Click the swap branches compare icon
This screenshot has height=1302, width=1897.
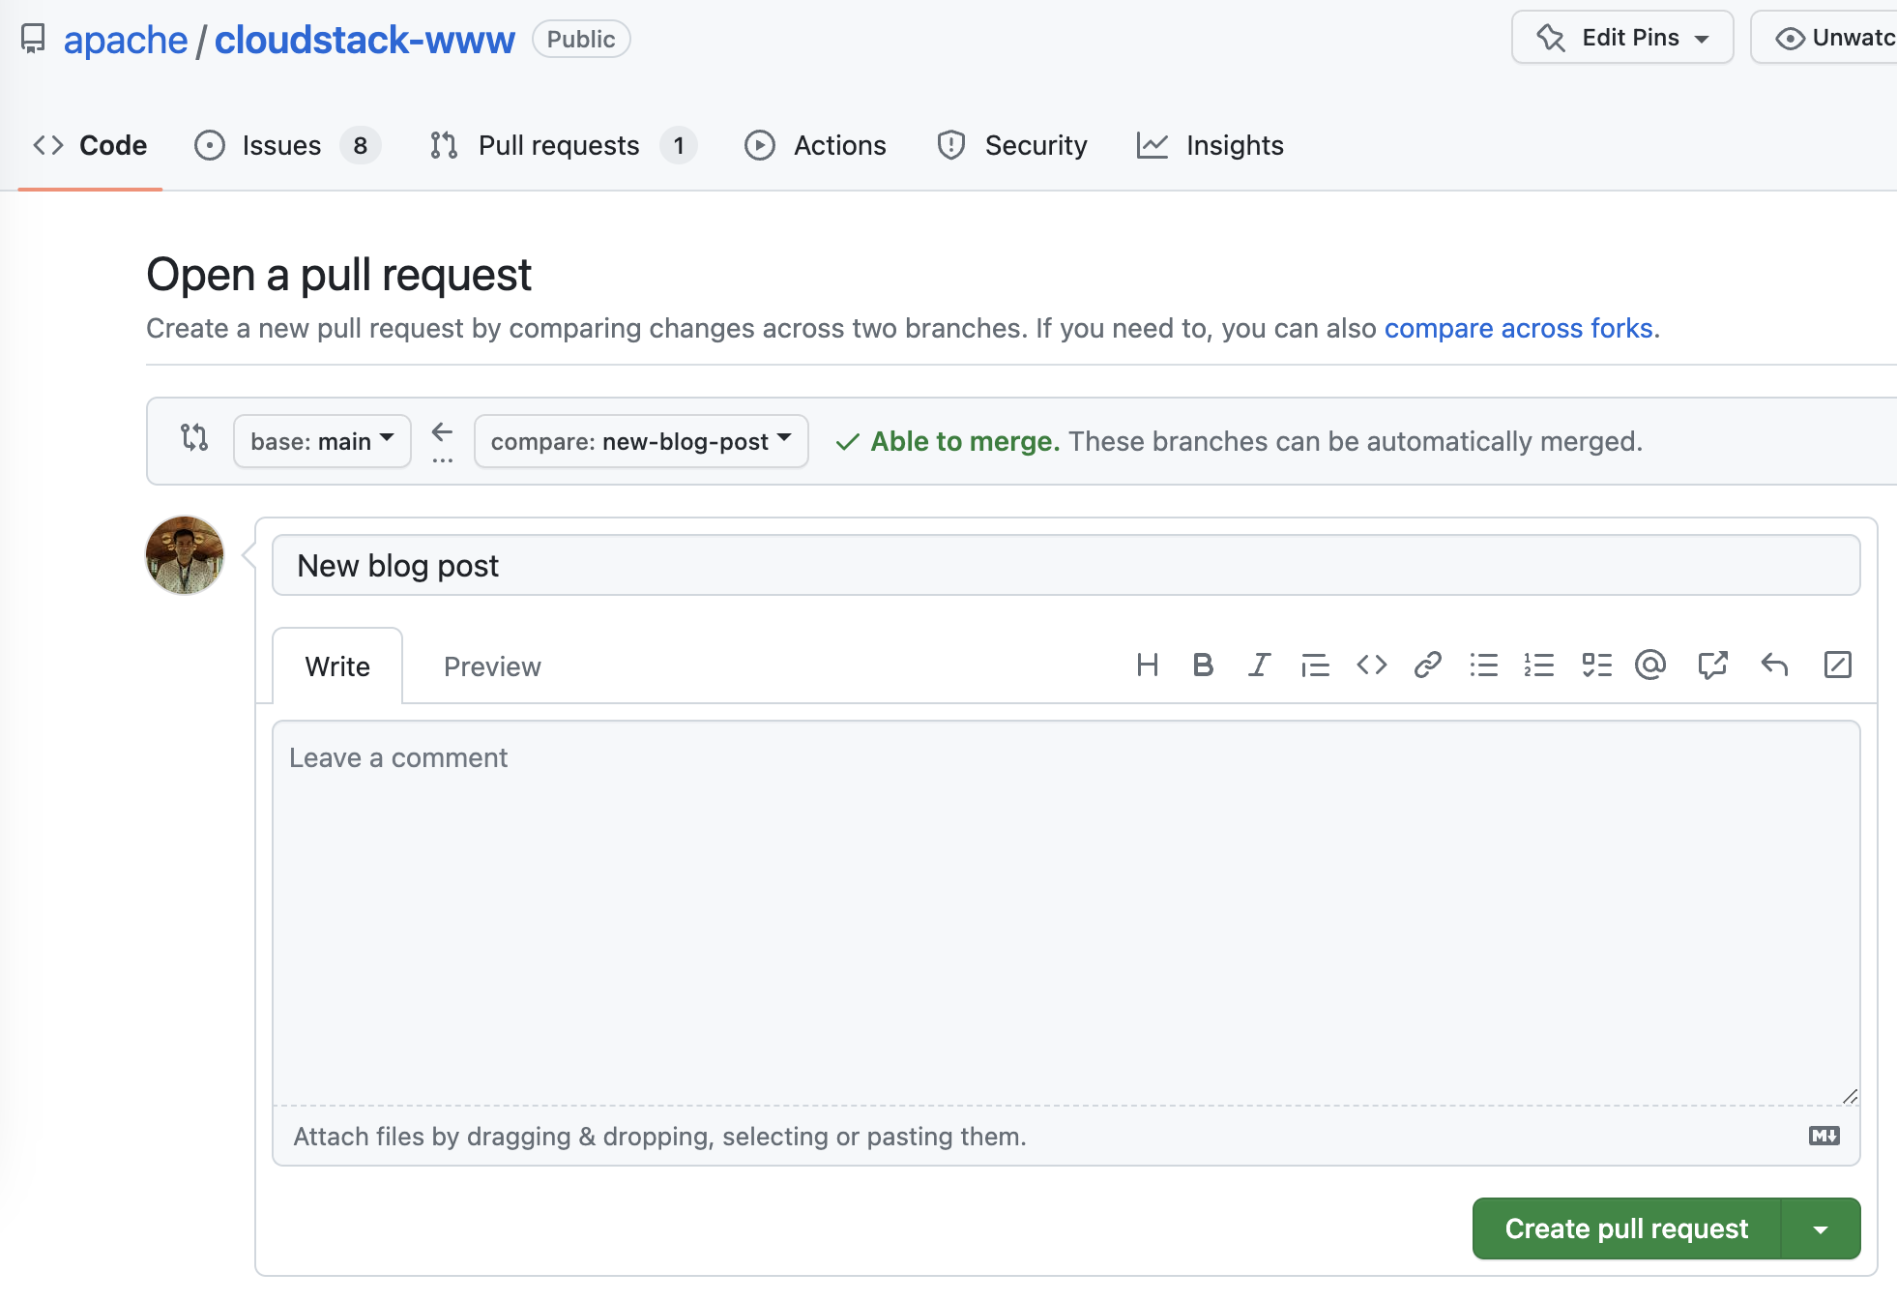pos(194,438)
